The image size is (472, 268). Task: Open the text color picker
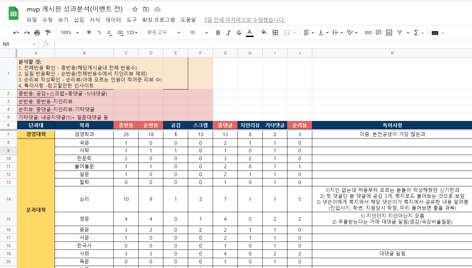[250, 33]
